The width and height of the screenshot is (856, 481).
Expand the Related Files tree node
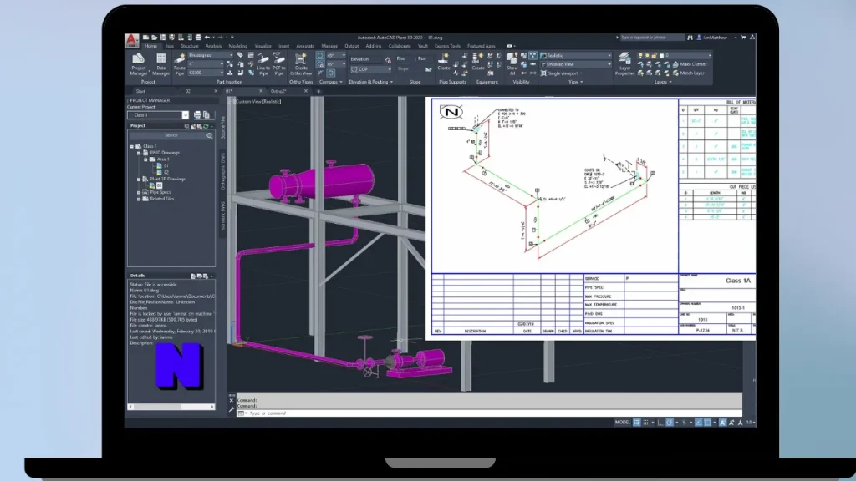tap(139, 199)
